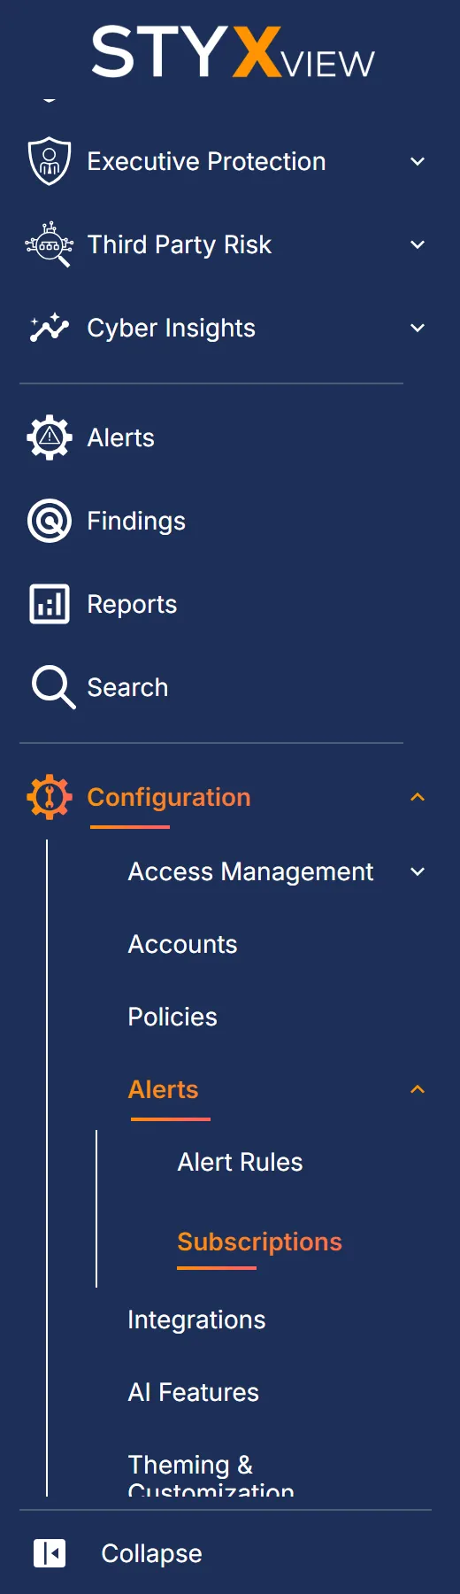Click the Executive Protection shield icon
This screenshot has height=1594, width=460.
coord(50,161)
